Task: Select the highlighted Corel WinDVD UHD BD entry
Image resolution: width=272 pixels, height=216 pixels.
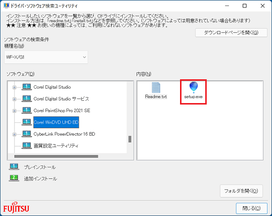Action: click(x=56, y=122)
